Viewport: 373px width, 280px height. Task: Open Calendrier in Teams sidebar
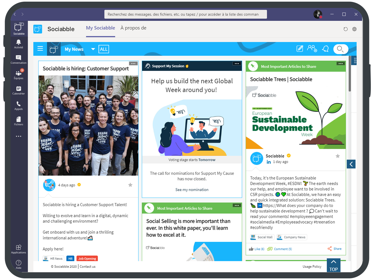pos(19,90)
